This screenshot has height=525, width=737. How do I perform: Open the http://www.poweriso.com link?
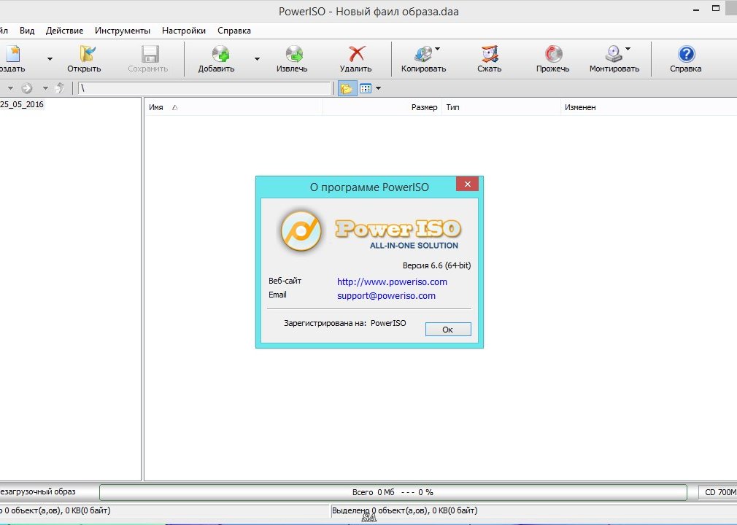(x=392, y=281)
